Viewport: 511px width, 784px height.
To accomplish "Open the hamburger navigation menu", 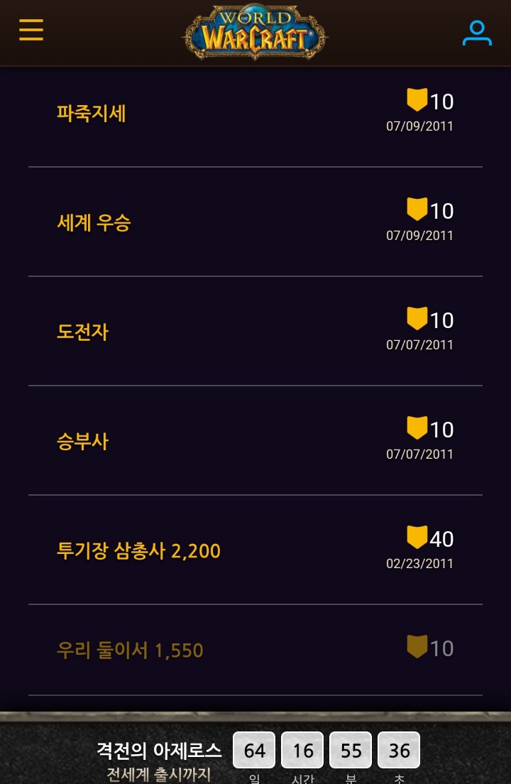I will click(x=31, y=31).
